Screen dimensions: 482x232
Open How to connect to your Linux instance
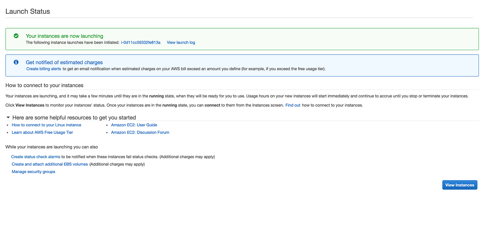pyautogui.click(x=46, y=125)
